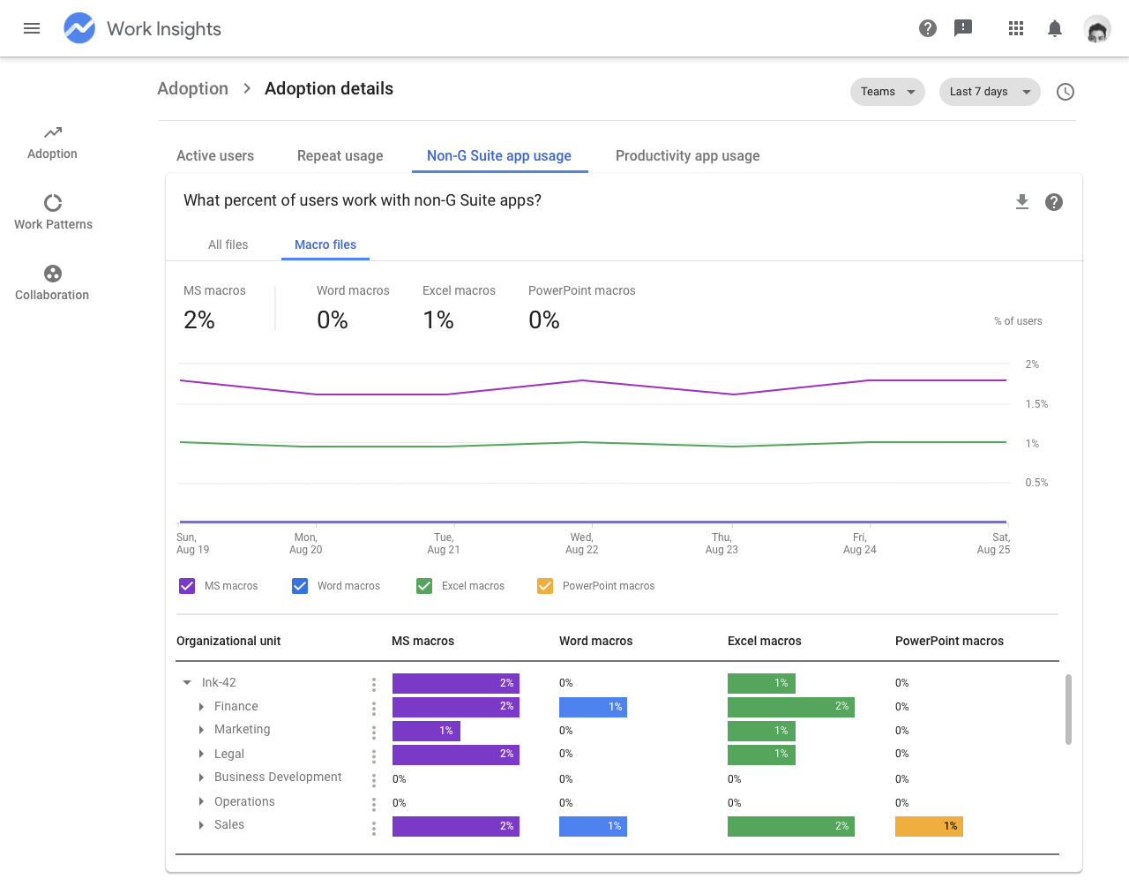1129x894 pixels.
Task: Toggle the Word macros legend checkbox
Action: click(300, 585)
